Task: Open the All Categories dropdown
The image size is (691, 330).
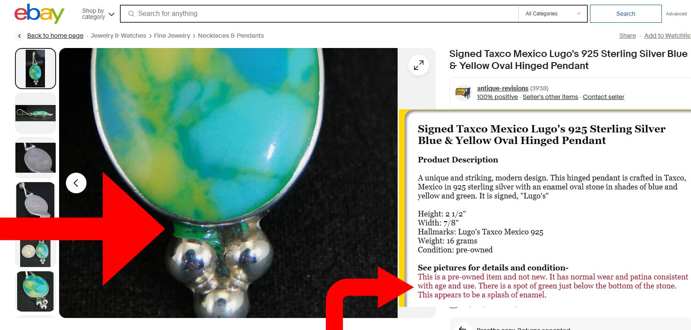Action: 553,14
